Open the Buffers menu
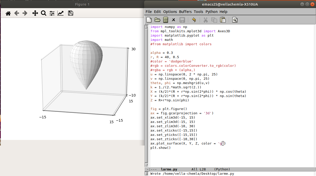 (185, 12)
